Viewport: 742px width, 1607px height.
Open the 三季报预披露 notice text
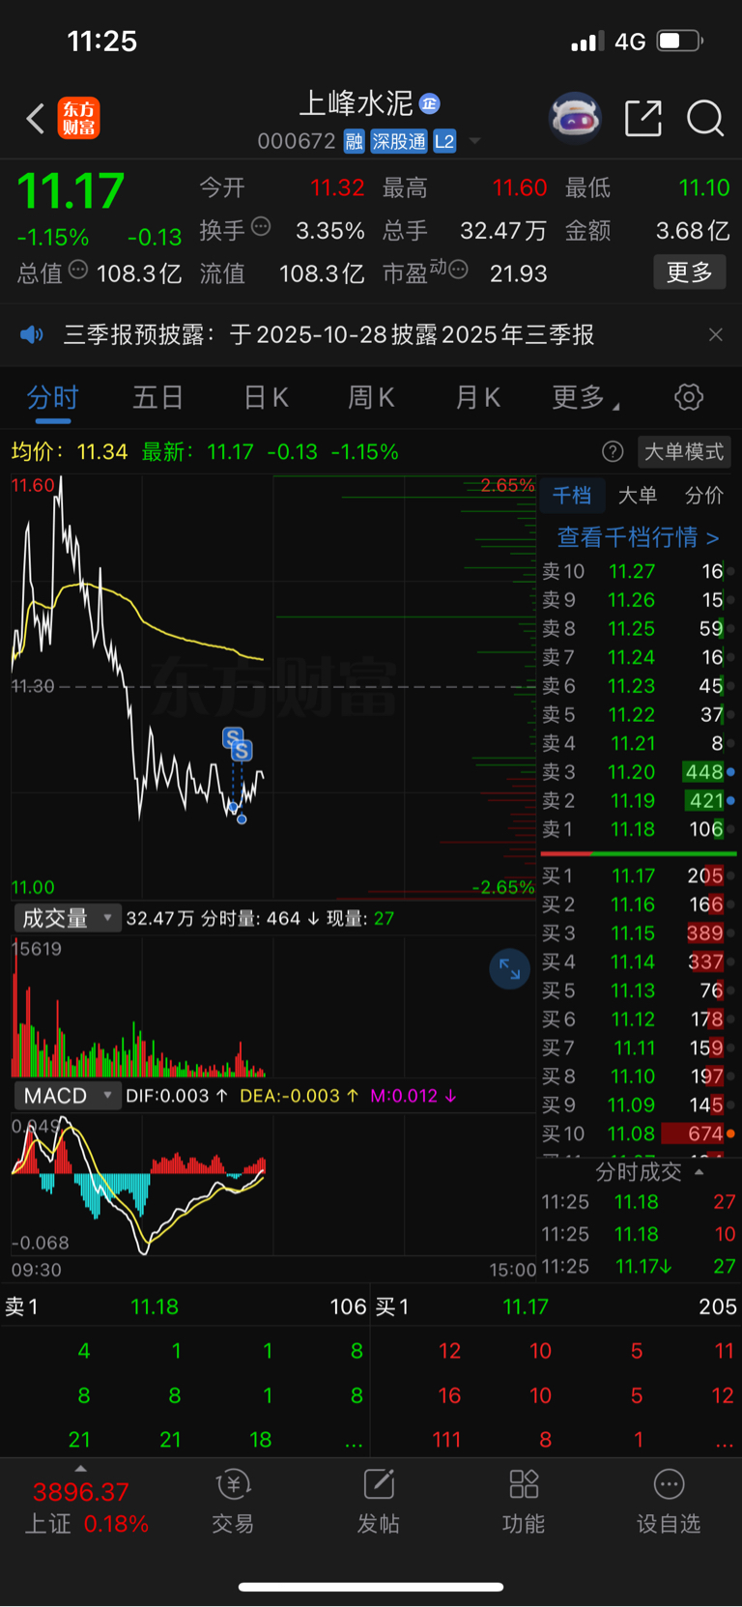coord(328,334)
